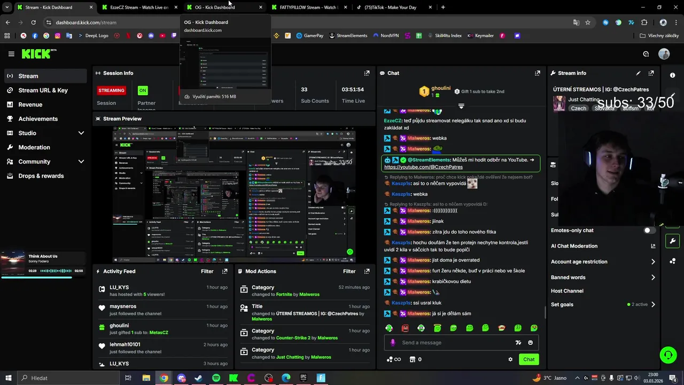
Task: Open Steam from the taskbar
Action: click(x=198, y=378)
